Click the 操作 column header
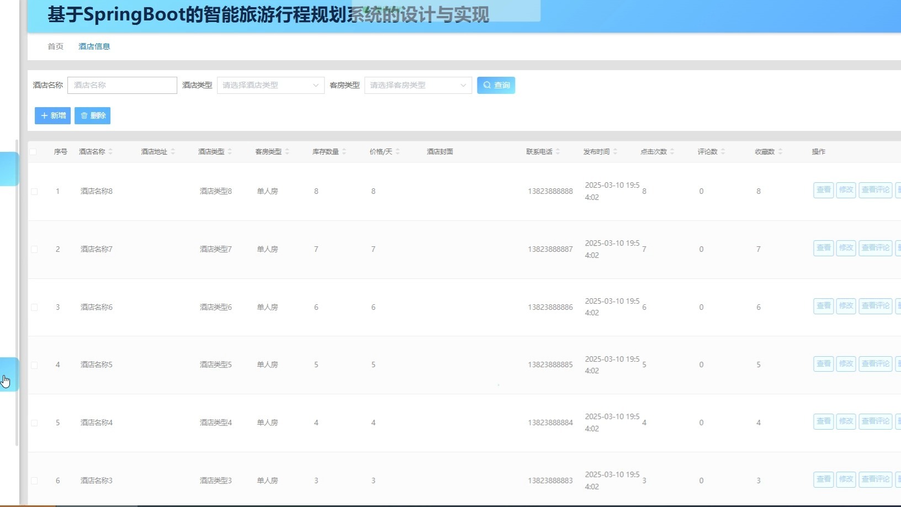The height and width of the screenshot is (507, 901). click(x=818, y=152)
